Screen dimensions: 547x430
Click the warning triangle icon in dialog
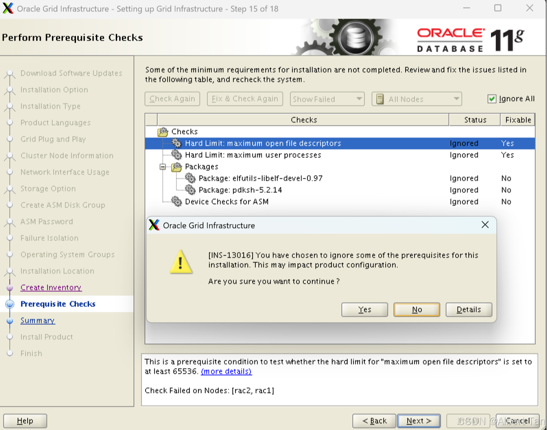tap(181, 261)
